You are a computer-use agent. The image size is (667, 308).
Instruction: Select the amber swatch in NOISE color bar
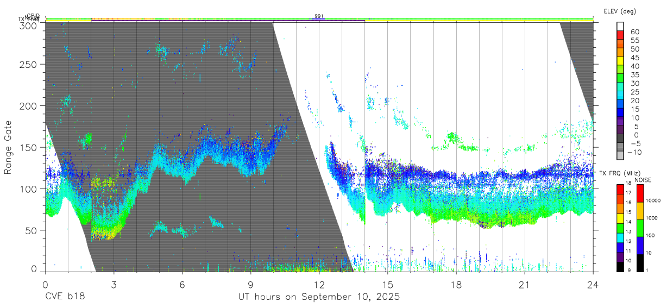tap(640, 211)
